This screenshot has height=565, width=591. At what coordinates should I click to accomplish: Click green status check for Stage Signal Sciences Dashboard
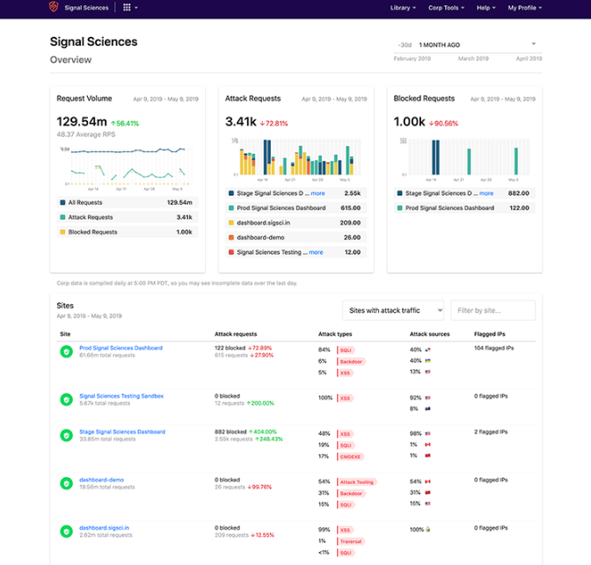pyautogui.click(x=66, y=436)
